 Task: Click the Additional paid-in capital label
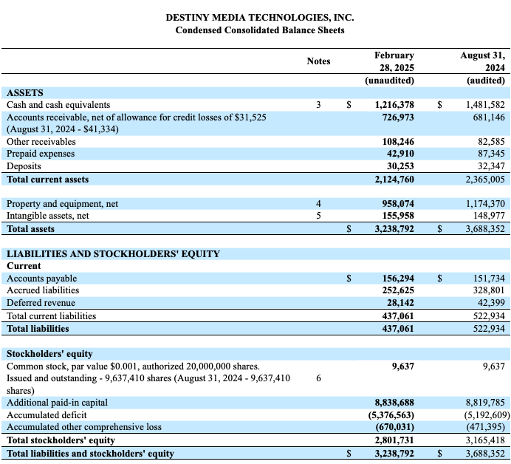click(57, 403)
